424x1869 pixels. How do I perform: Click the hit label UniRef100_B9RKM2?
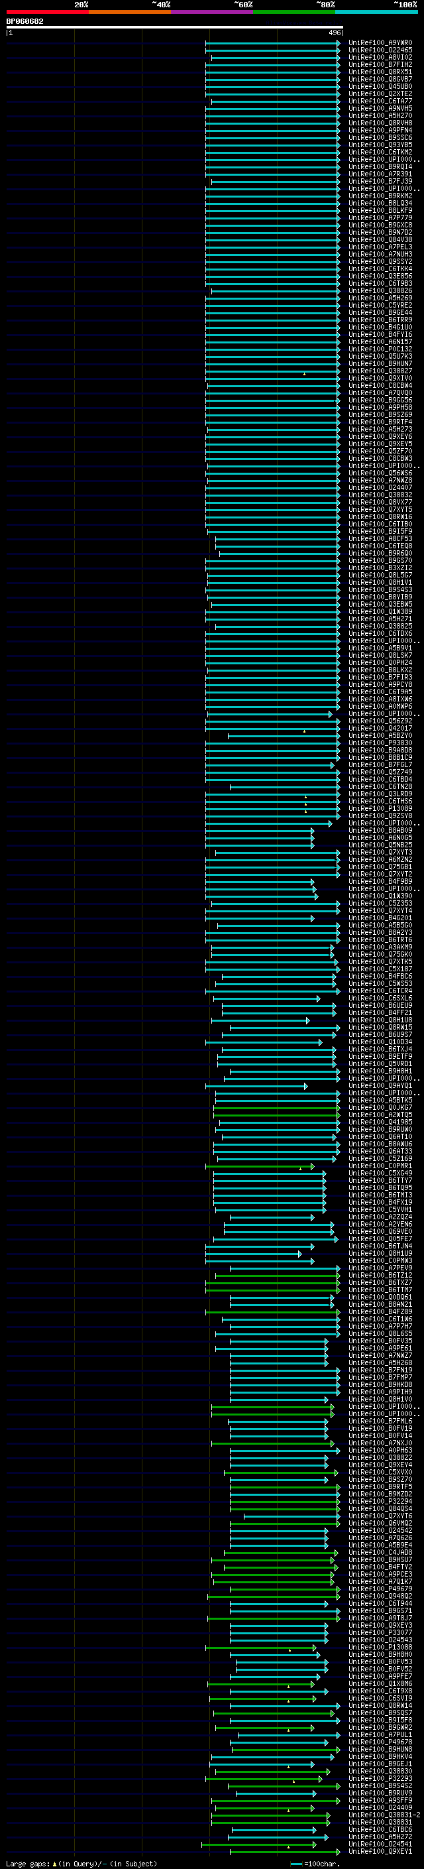(380, 196)
